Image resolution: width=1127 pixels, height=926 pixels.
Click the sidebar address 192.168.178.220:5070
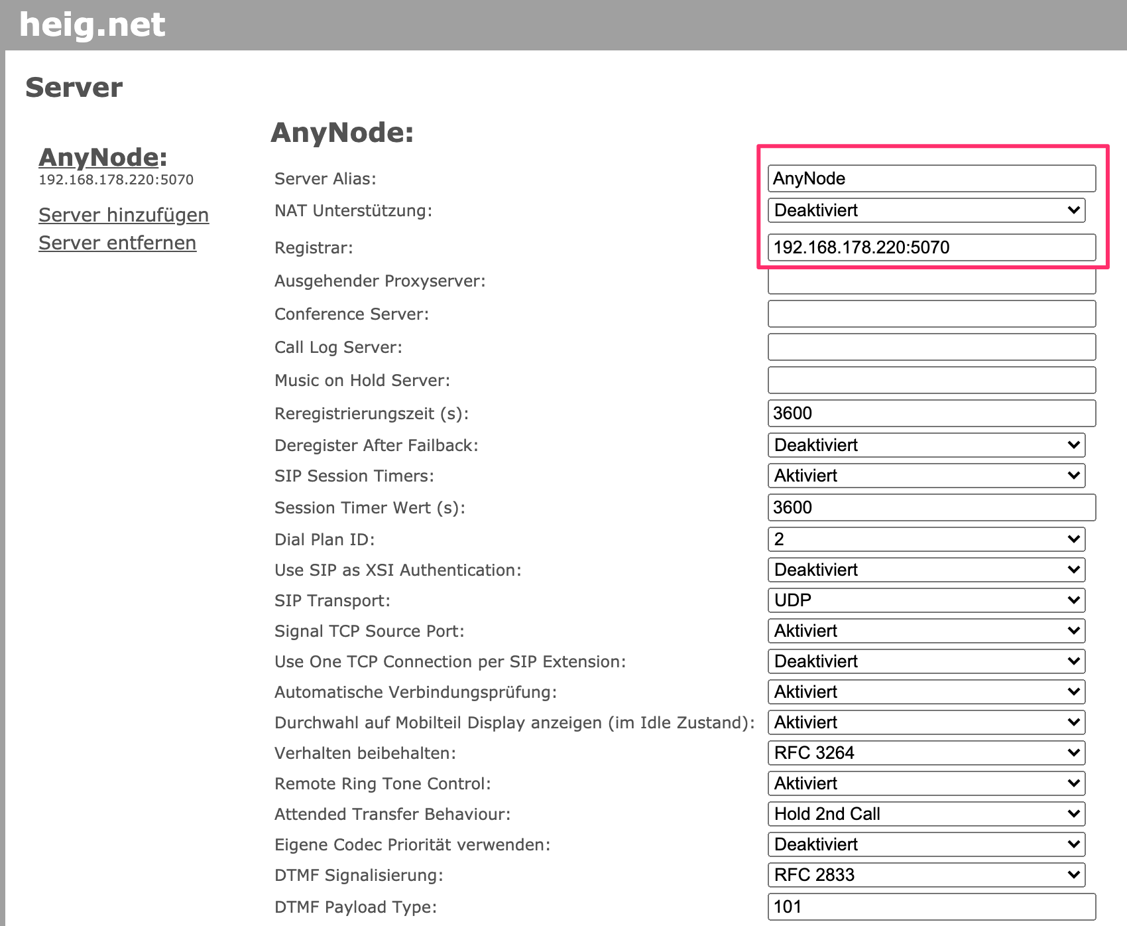click(x=116, y=180)
